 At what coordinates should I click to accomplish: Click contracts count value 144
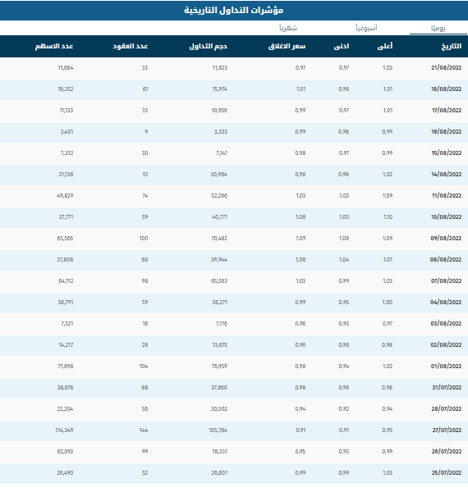(144, 430)
